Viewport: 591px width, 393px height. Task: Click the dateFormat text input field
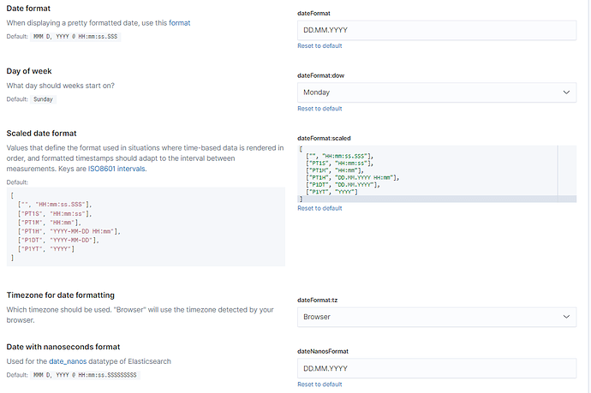(x=437, y=29)
